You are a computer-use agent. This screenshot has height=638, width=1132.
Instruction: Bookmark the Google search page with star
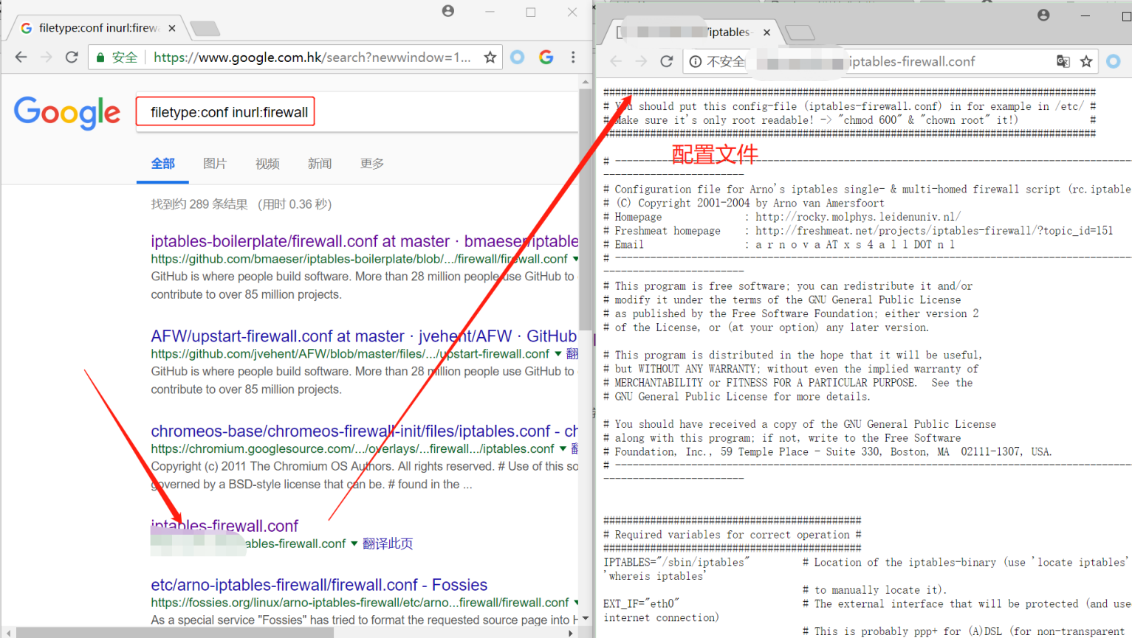click(490, 58)
